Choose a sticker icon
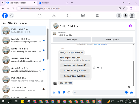This screenshot has height=104, width=139. 64,92
